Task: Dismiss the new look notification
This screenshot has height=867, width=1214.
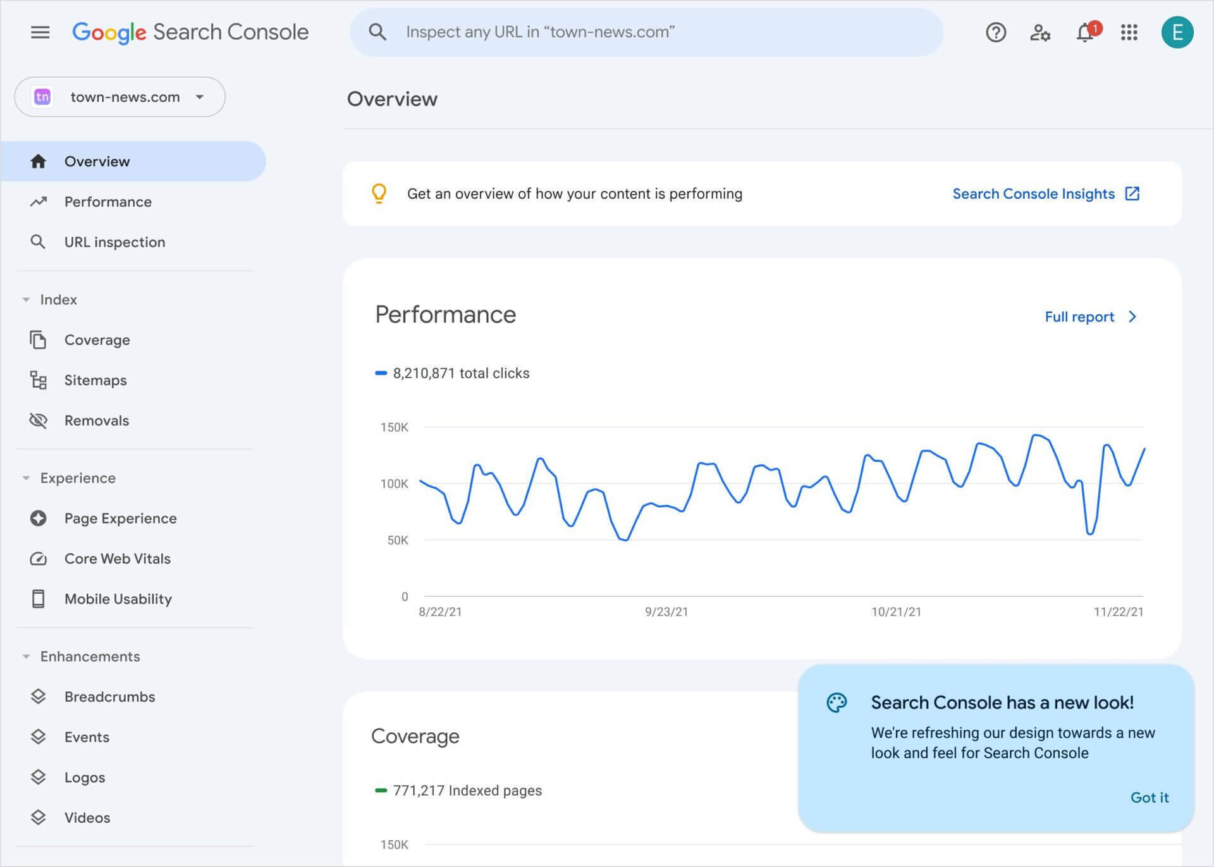Action: click(x=1150, y=797)
